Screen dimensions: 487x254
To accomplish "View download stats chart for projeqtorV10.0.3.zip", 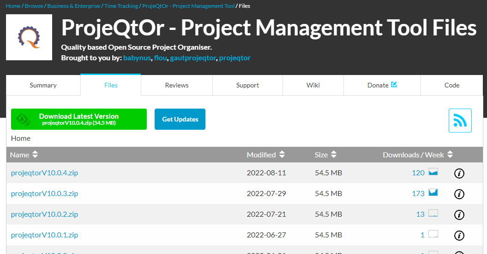I will (x=433, y=193).
